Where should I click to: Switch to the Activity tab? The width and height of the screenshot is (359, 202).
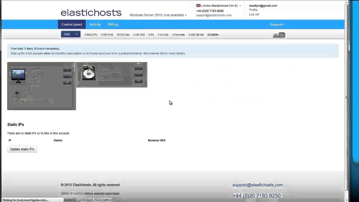click(95, 24)
